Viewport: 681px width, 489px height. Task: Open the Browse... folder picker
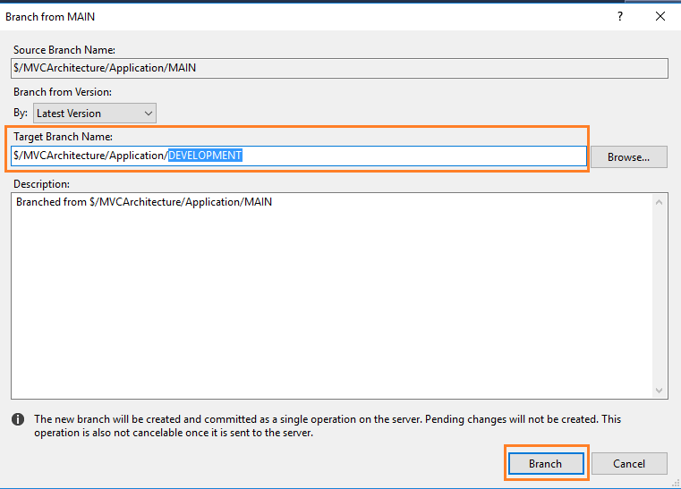(x=628, y=157)
